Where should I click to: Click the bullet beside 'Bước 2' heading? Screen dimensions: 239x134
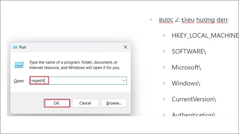coord(151,19)
